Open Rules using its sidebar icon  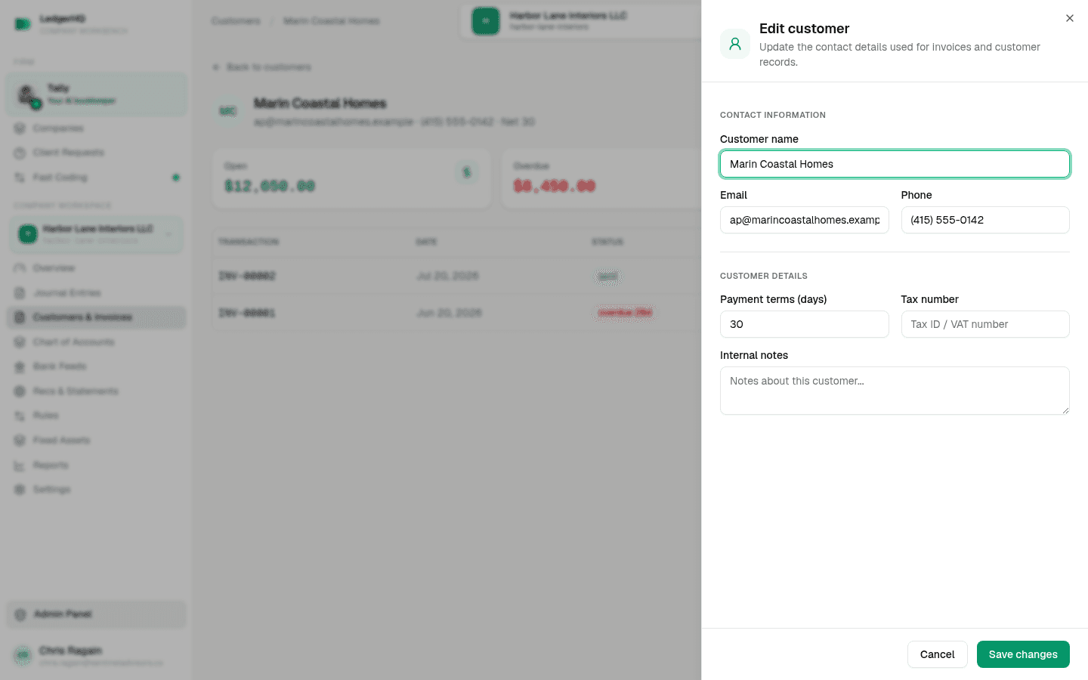20,416
